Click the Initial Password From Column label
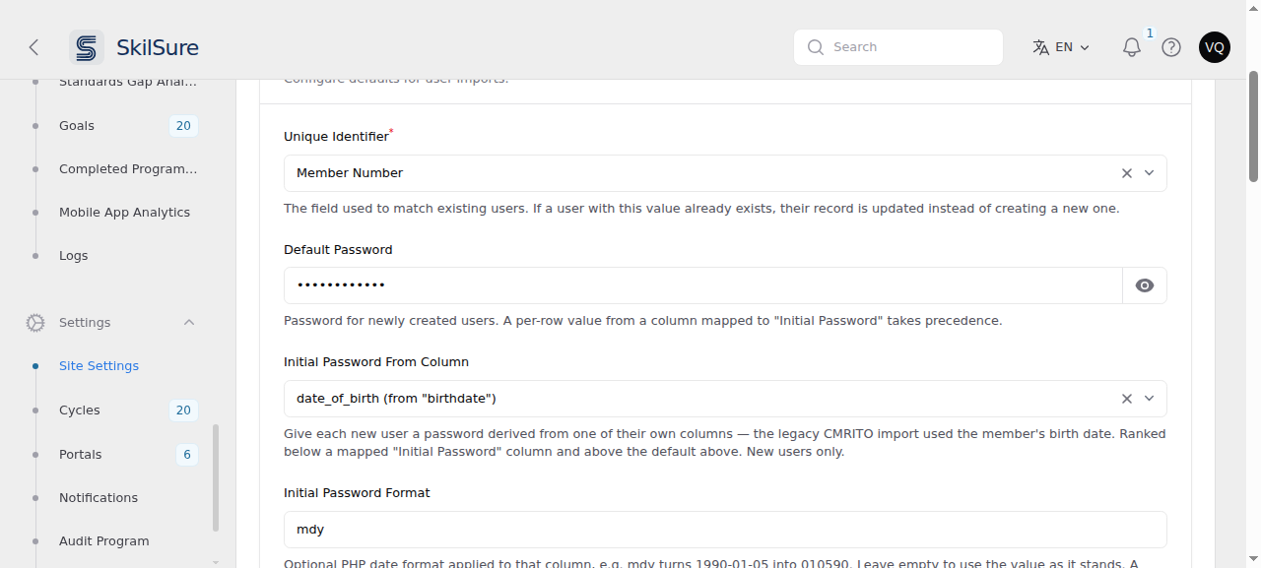This screenshot has width=1261, height=568. (x=376, y=362)
